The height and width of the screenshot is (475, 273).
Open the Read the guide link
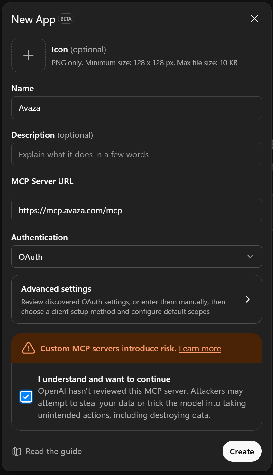tap(54, 452)
